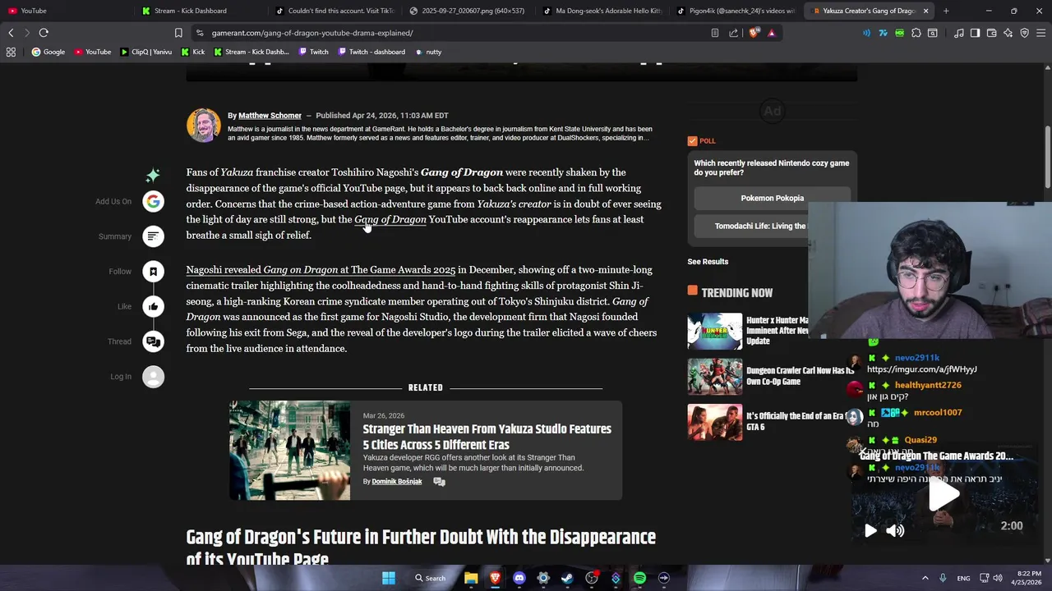
Task: Click the Follow bookmark icon in sidebar
Action: pos(153,271)
